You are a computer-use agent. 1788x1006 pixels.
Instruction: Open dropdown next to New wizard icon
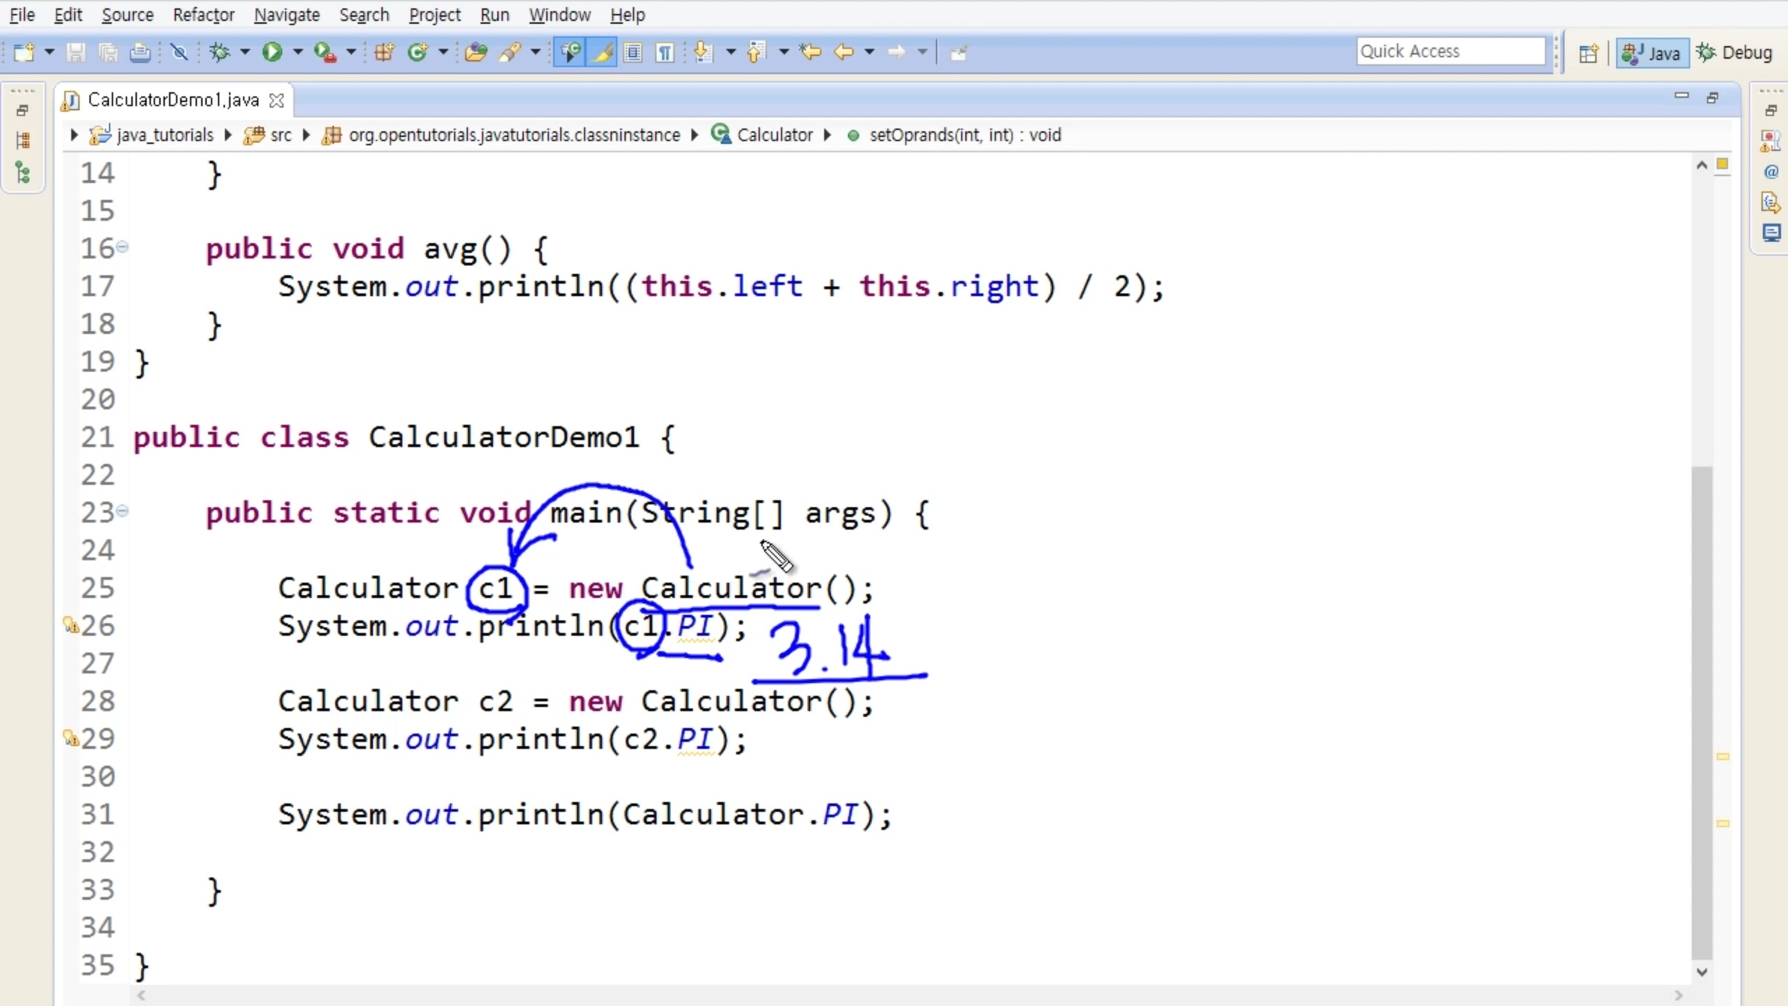(x=50, y=52)
